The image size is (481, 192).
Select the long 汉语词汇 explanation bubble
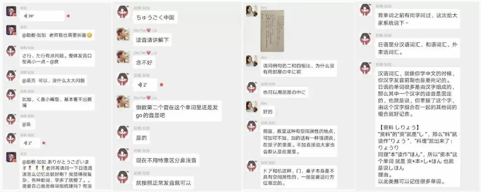pyautogui.click(x=417, y=127)
